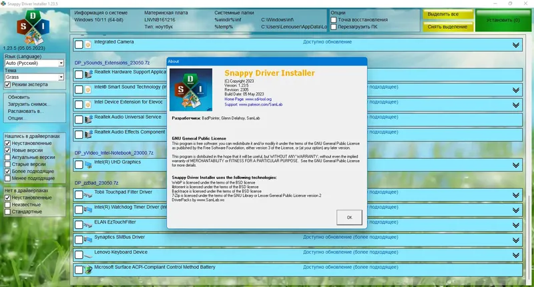This screenshot has width=534, height=287.
Task: Click the Microsoft Surface ACPI battery icon
Action: (88, 270)
